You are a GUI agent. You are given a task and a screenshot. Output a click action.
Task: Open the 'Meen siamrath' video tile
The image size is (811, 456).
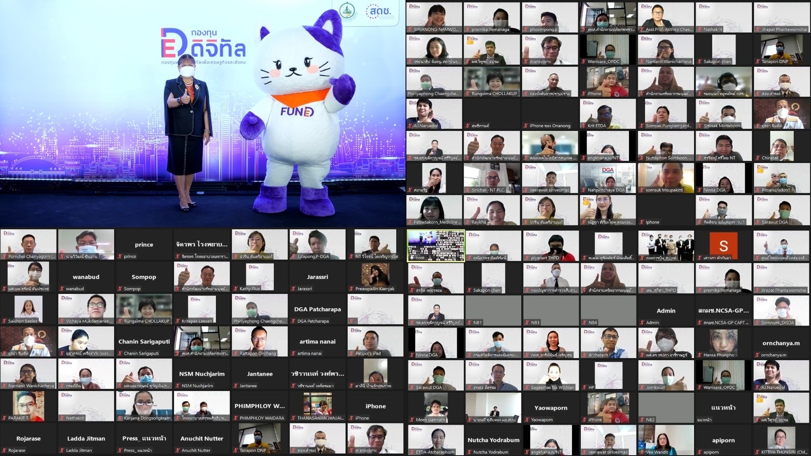point(436,407)
